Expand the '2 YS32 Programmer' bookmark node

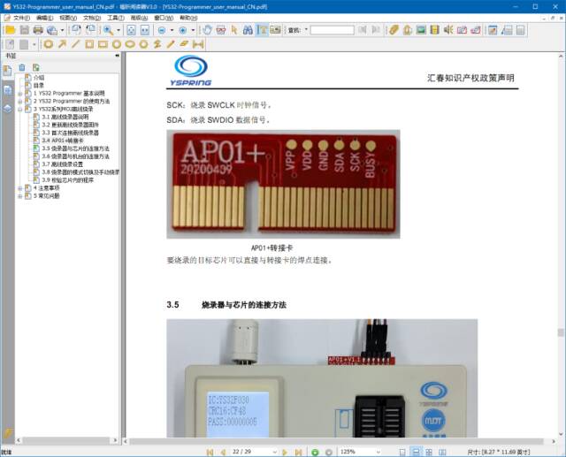pos(20,102)
